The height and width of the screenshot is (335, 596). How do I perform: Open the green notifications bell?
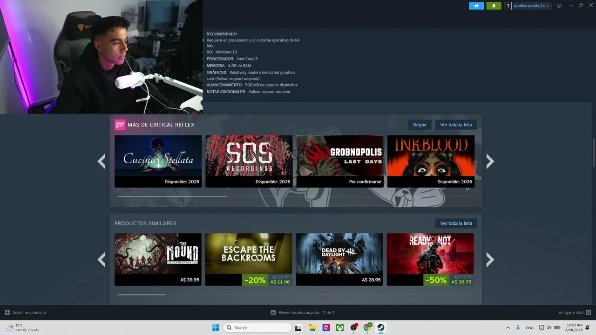click(494, 6)
